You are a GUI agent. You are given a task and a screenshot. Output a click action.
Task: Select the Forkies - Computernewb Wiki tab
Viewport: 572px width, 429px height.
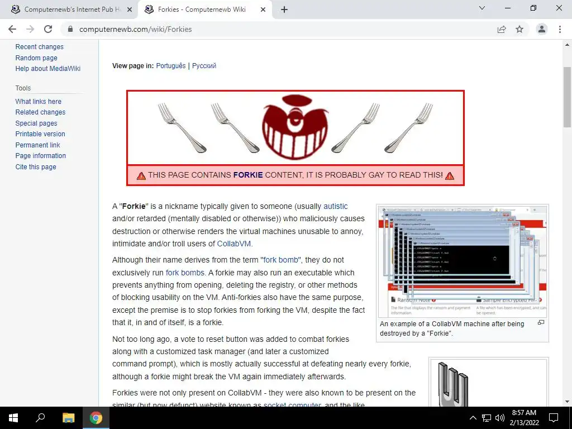coord(204,10)
